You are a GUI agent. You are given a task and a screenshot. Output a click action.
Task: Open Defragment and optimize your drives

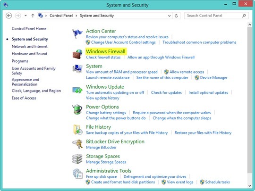point(155,176)
